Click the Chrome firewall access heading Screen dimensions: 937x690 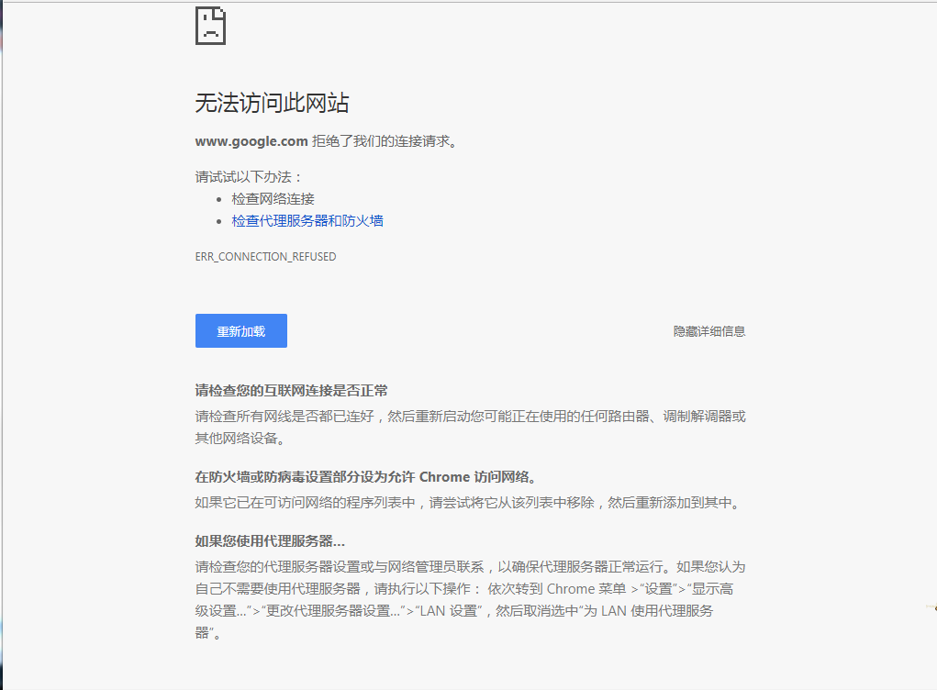pyautogui.click(x=366, y=477)
